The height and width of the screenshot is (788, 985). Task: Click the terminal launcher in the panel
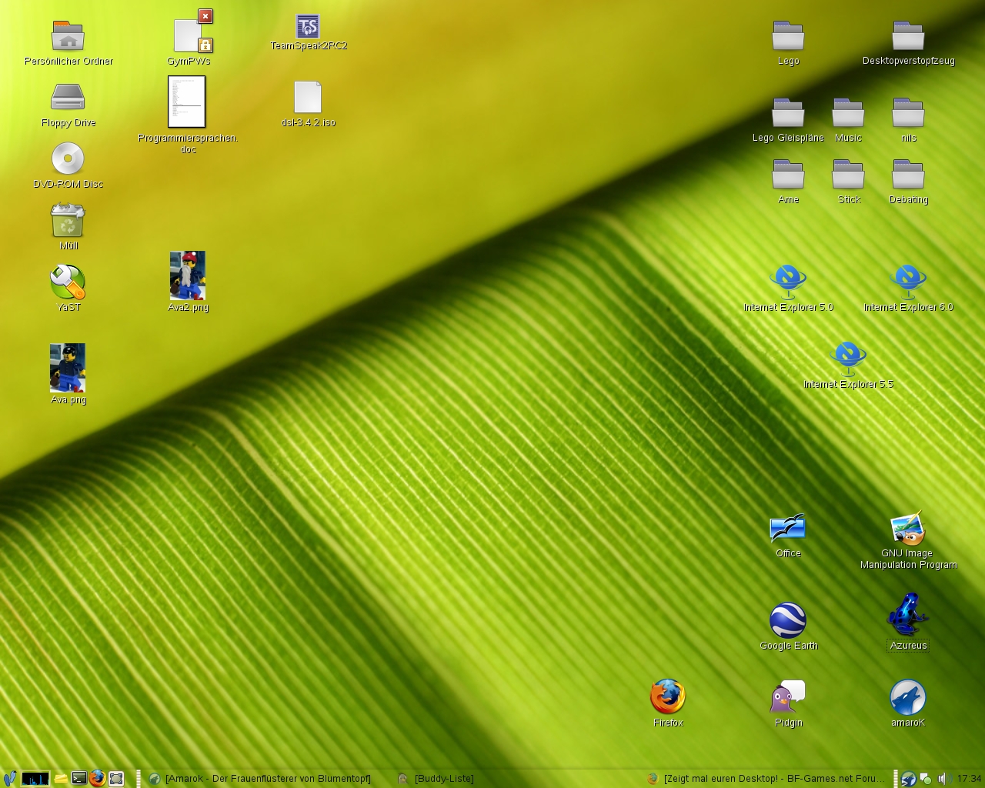[78, 779]
